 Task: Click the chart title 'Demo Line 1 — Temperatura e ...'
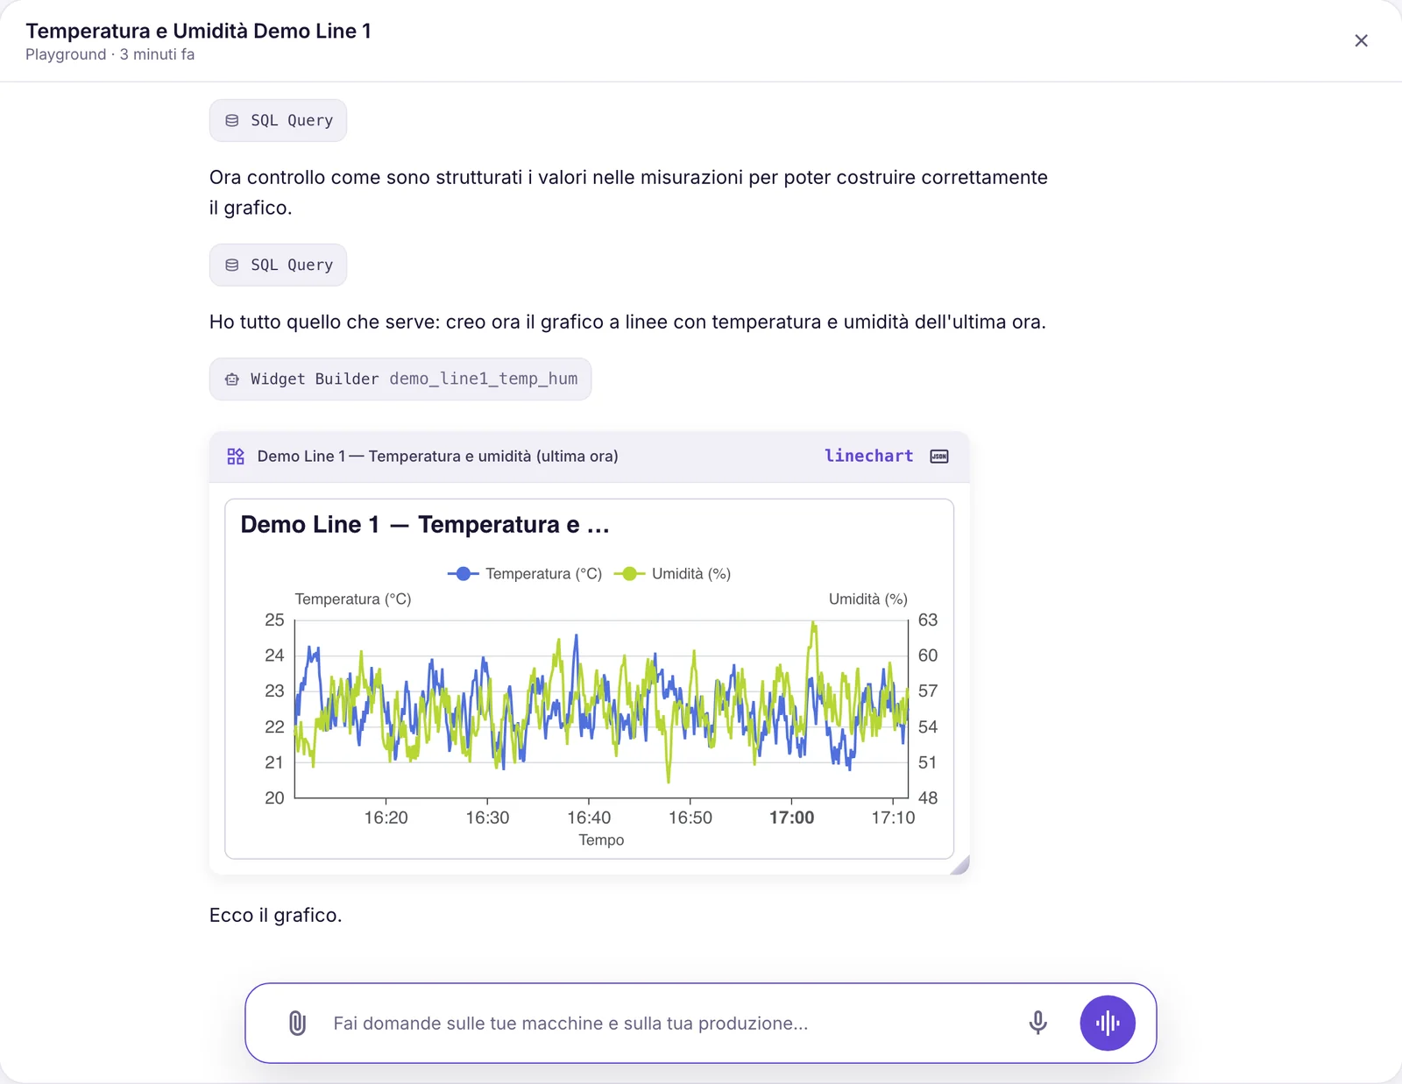425,525
